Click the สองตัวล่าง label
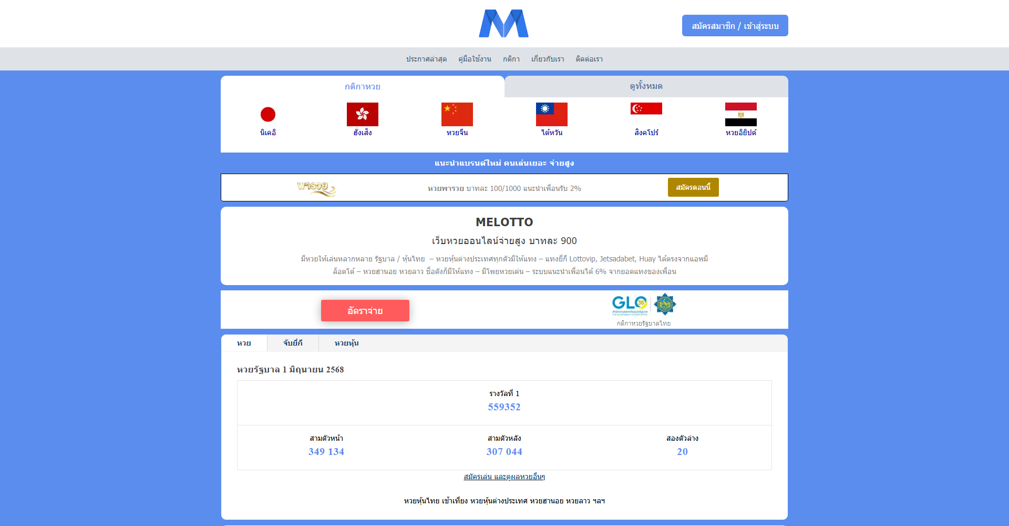Screen dimensions: 1009x526 (682, 438)
